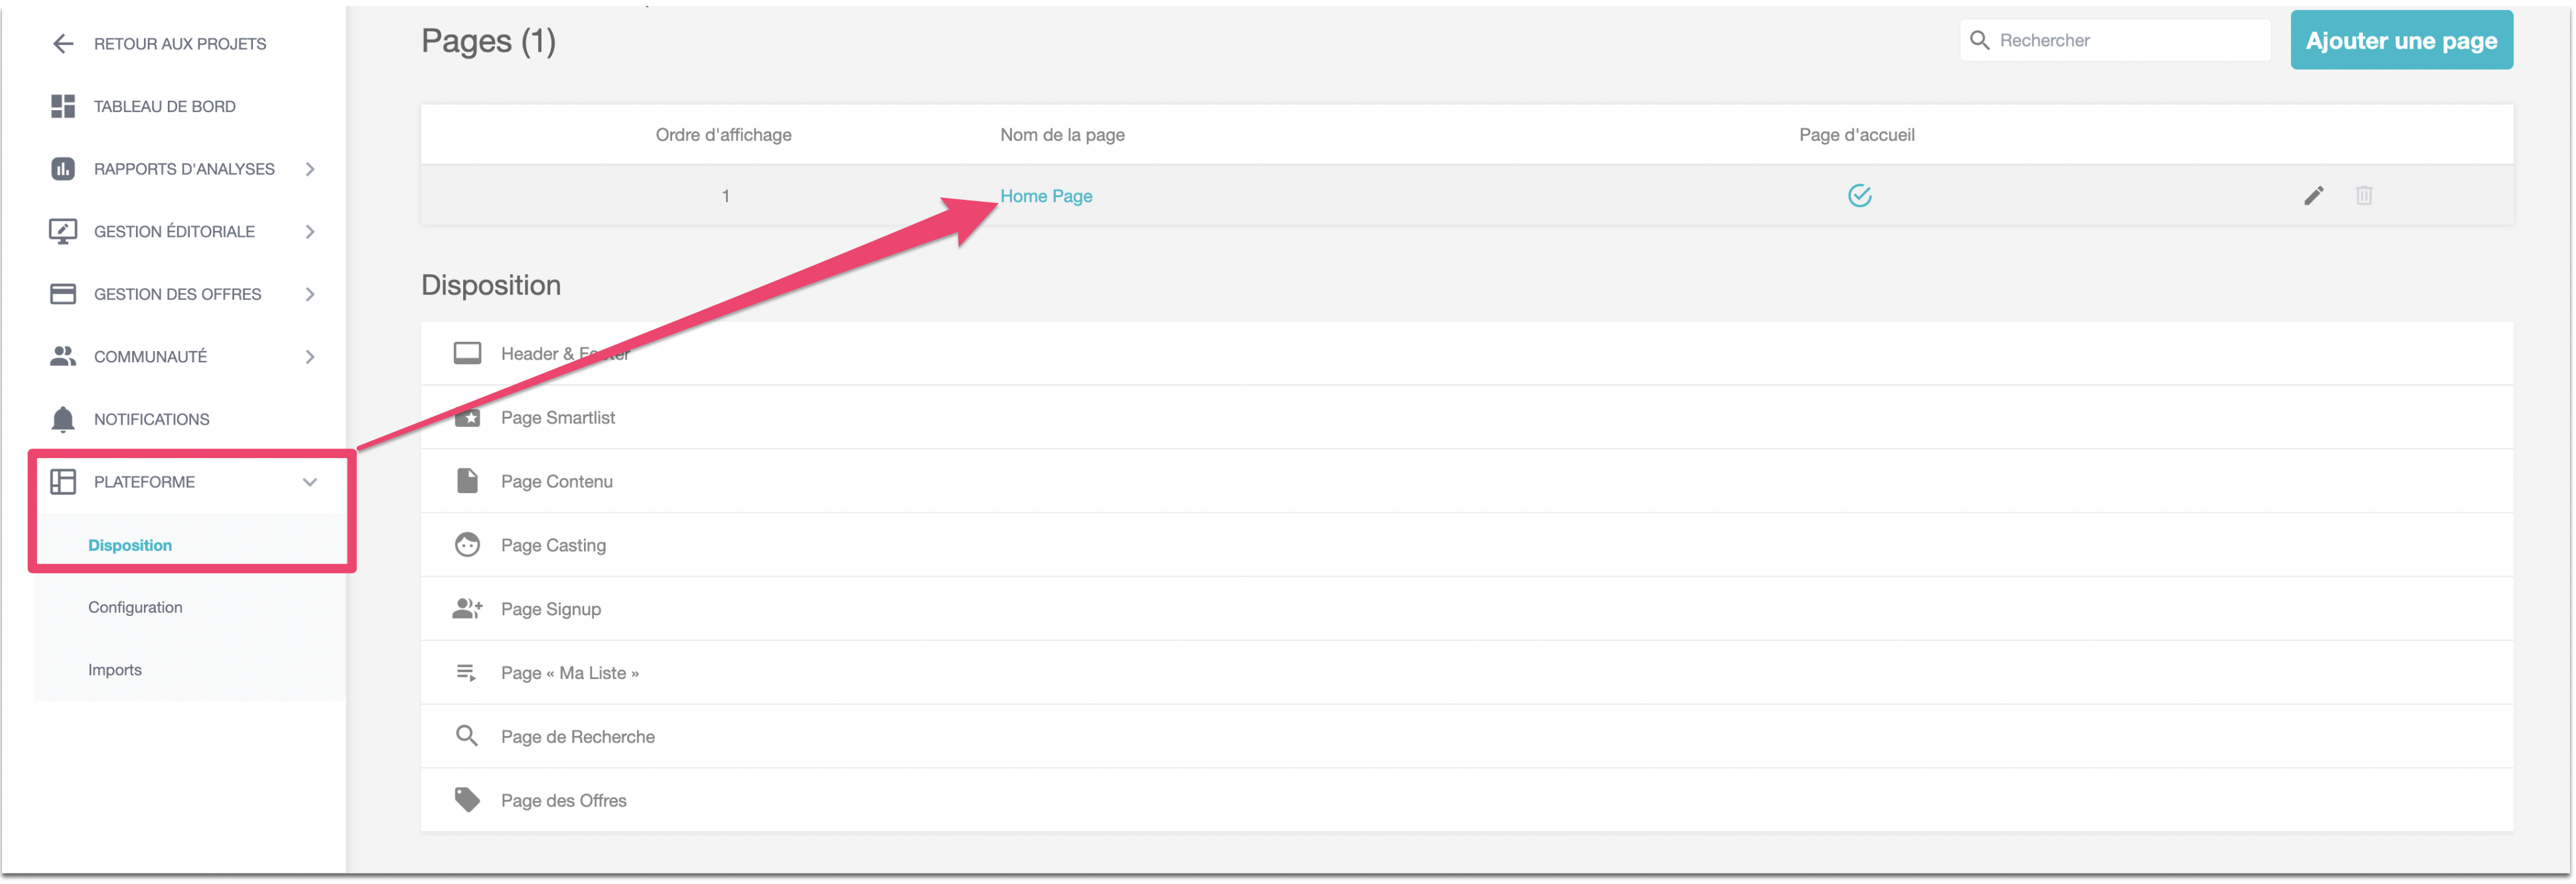
Task: Click the face icon next to Page Casting
Action: click(x=467, y=545)
